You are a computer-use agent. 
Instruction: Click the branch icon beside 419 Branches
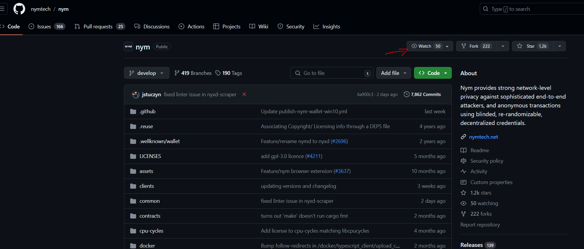click(x=177, y=73)
